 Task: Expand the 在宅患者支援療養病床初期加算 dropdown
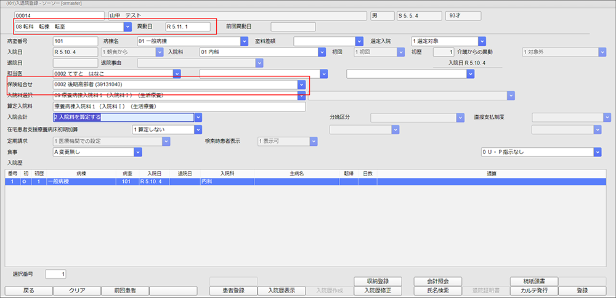click(x=198, y=130)
